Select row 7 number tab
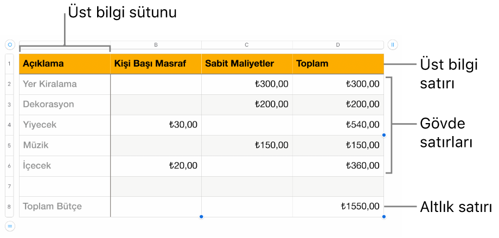Viewport: 499px width, 238px height. (9, 186)
